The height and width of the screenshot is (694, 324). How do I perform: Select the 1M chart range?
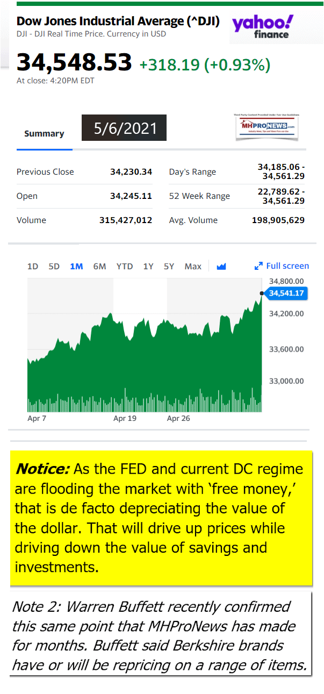tap(76, 266)
